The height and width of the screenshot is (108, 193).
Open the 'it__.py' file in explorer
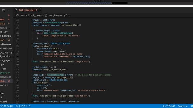4,32
